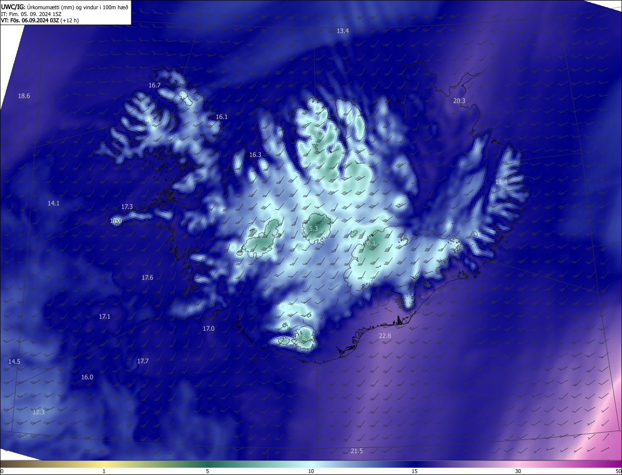Click the 17.7 value label
Screen dimensions: 622x475
[142, 361]
